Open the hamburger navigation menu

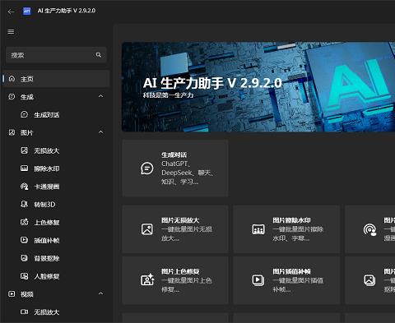[x=11, y=32]
